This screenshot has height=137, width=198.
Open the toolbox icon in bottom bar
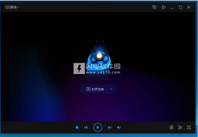click(x=171, y=127)
